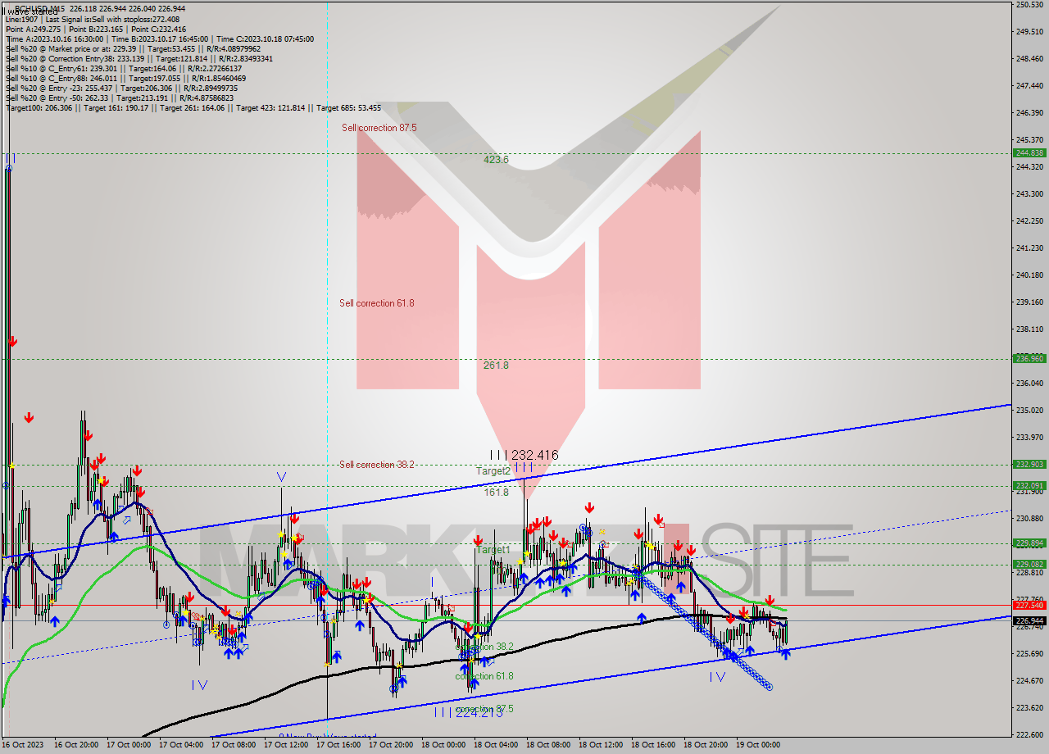This screenshot has width=1049, height=754.
Task: Click the green 236.960 price tag
Action: [x=1029, y=359]
